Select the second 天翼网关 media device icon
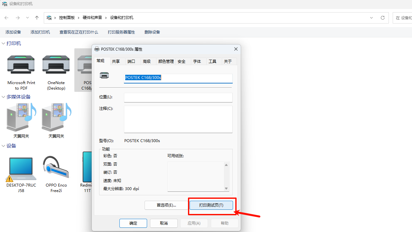 tap(56, 117)
